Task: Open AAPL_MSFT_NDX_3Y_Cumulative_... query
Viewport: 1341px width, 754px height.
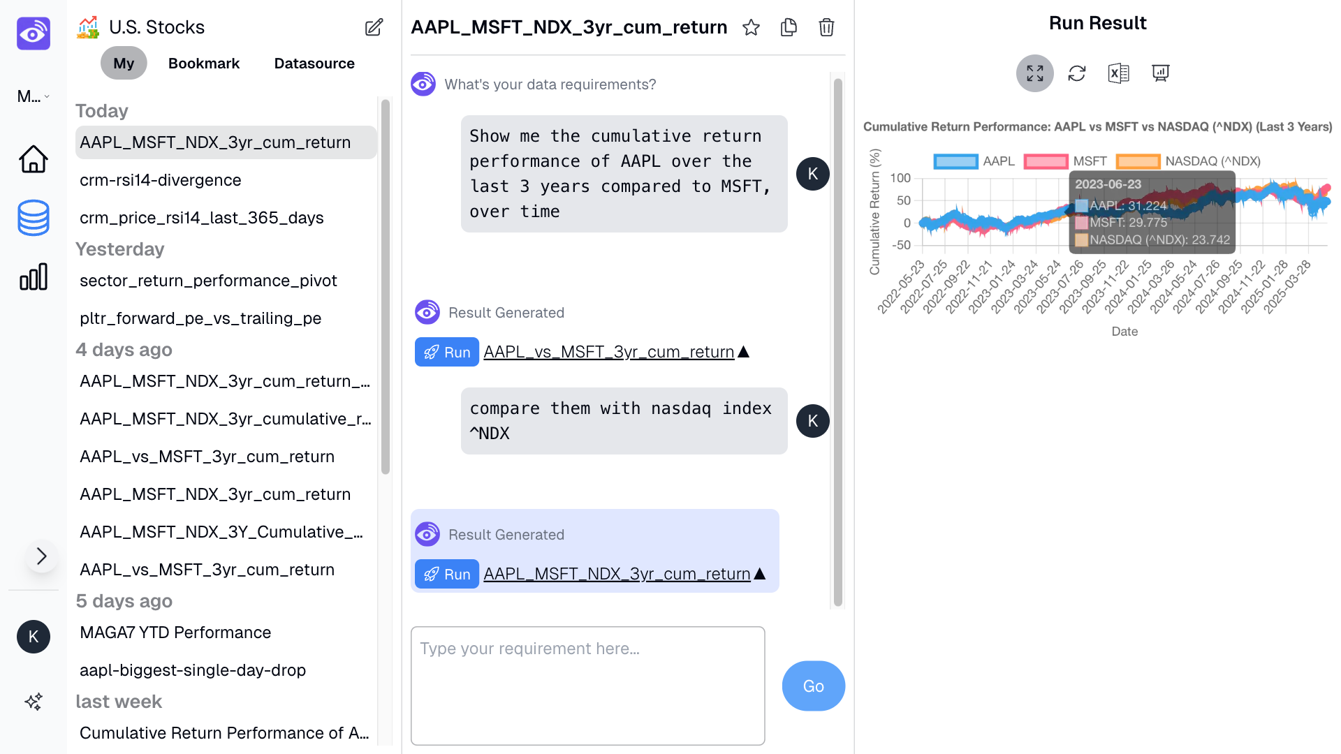Action: coord(226,532)
